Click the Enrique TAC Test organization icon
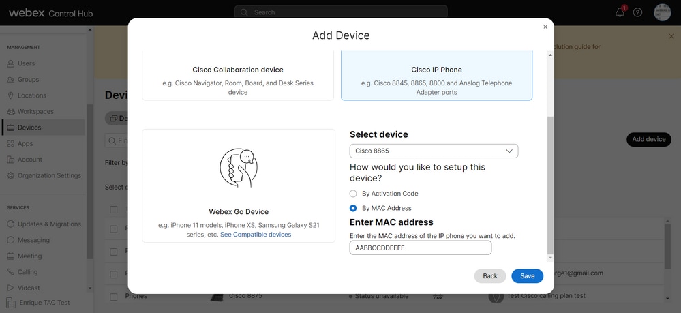This screenshot has width=681, height=313. pyautogui.click(x=12, y=303)
